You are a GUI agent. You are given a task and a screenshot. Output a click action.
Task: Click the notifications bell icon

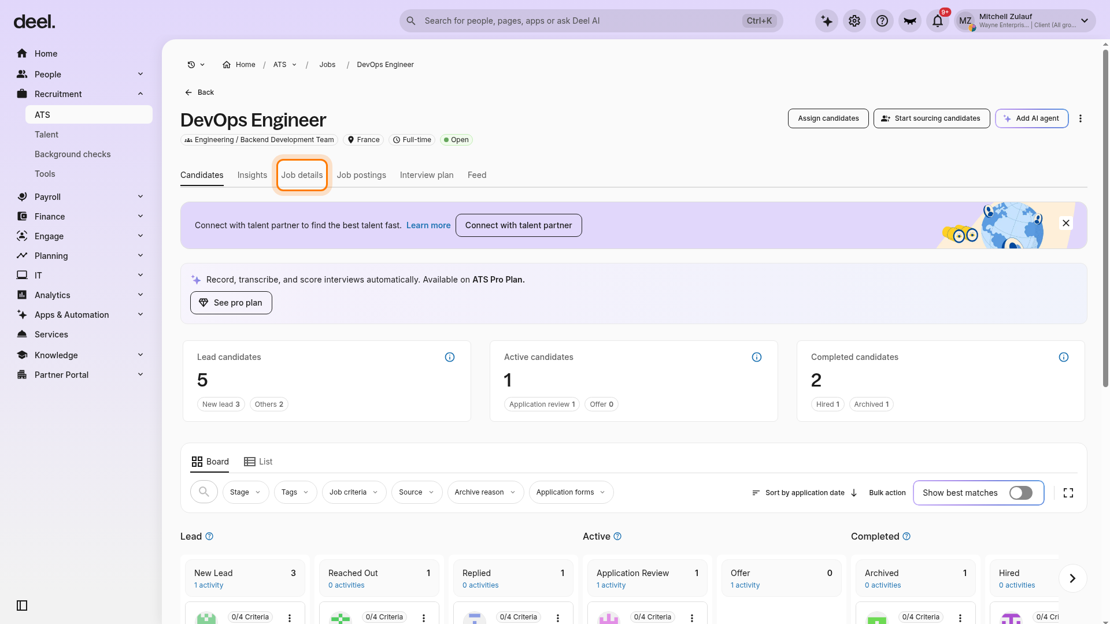coord(938,21)
